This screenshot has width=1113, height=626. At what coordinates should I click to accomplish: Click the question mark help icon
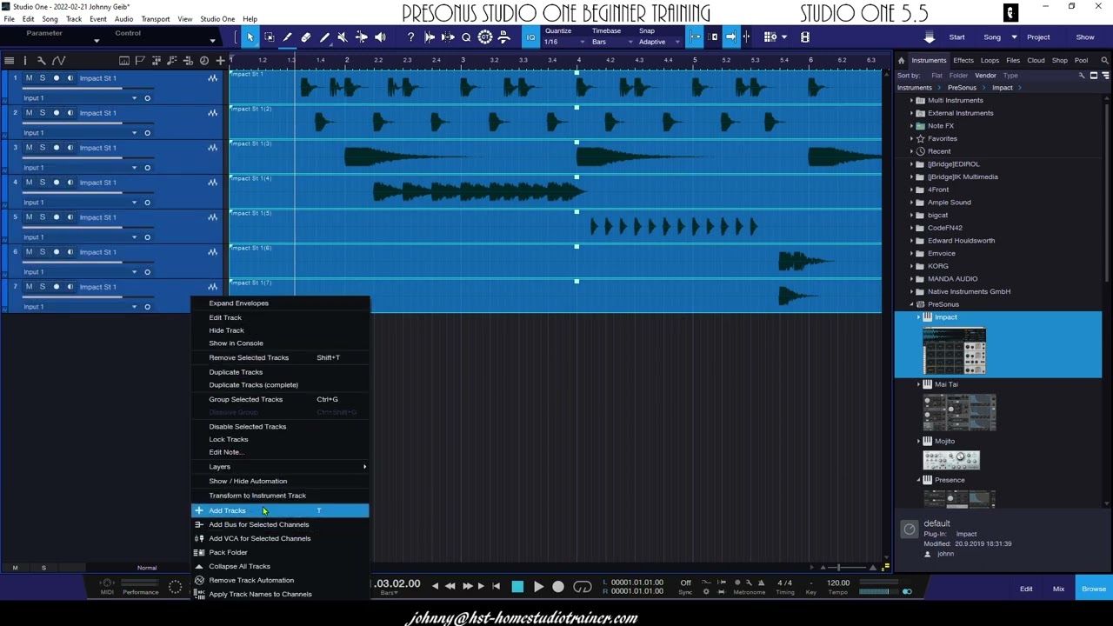410,37
